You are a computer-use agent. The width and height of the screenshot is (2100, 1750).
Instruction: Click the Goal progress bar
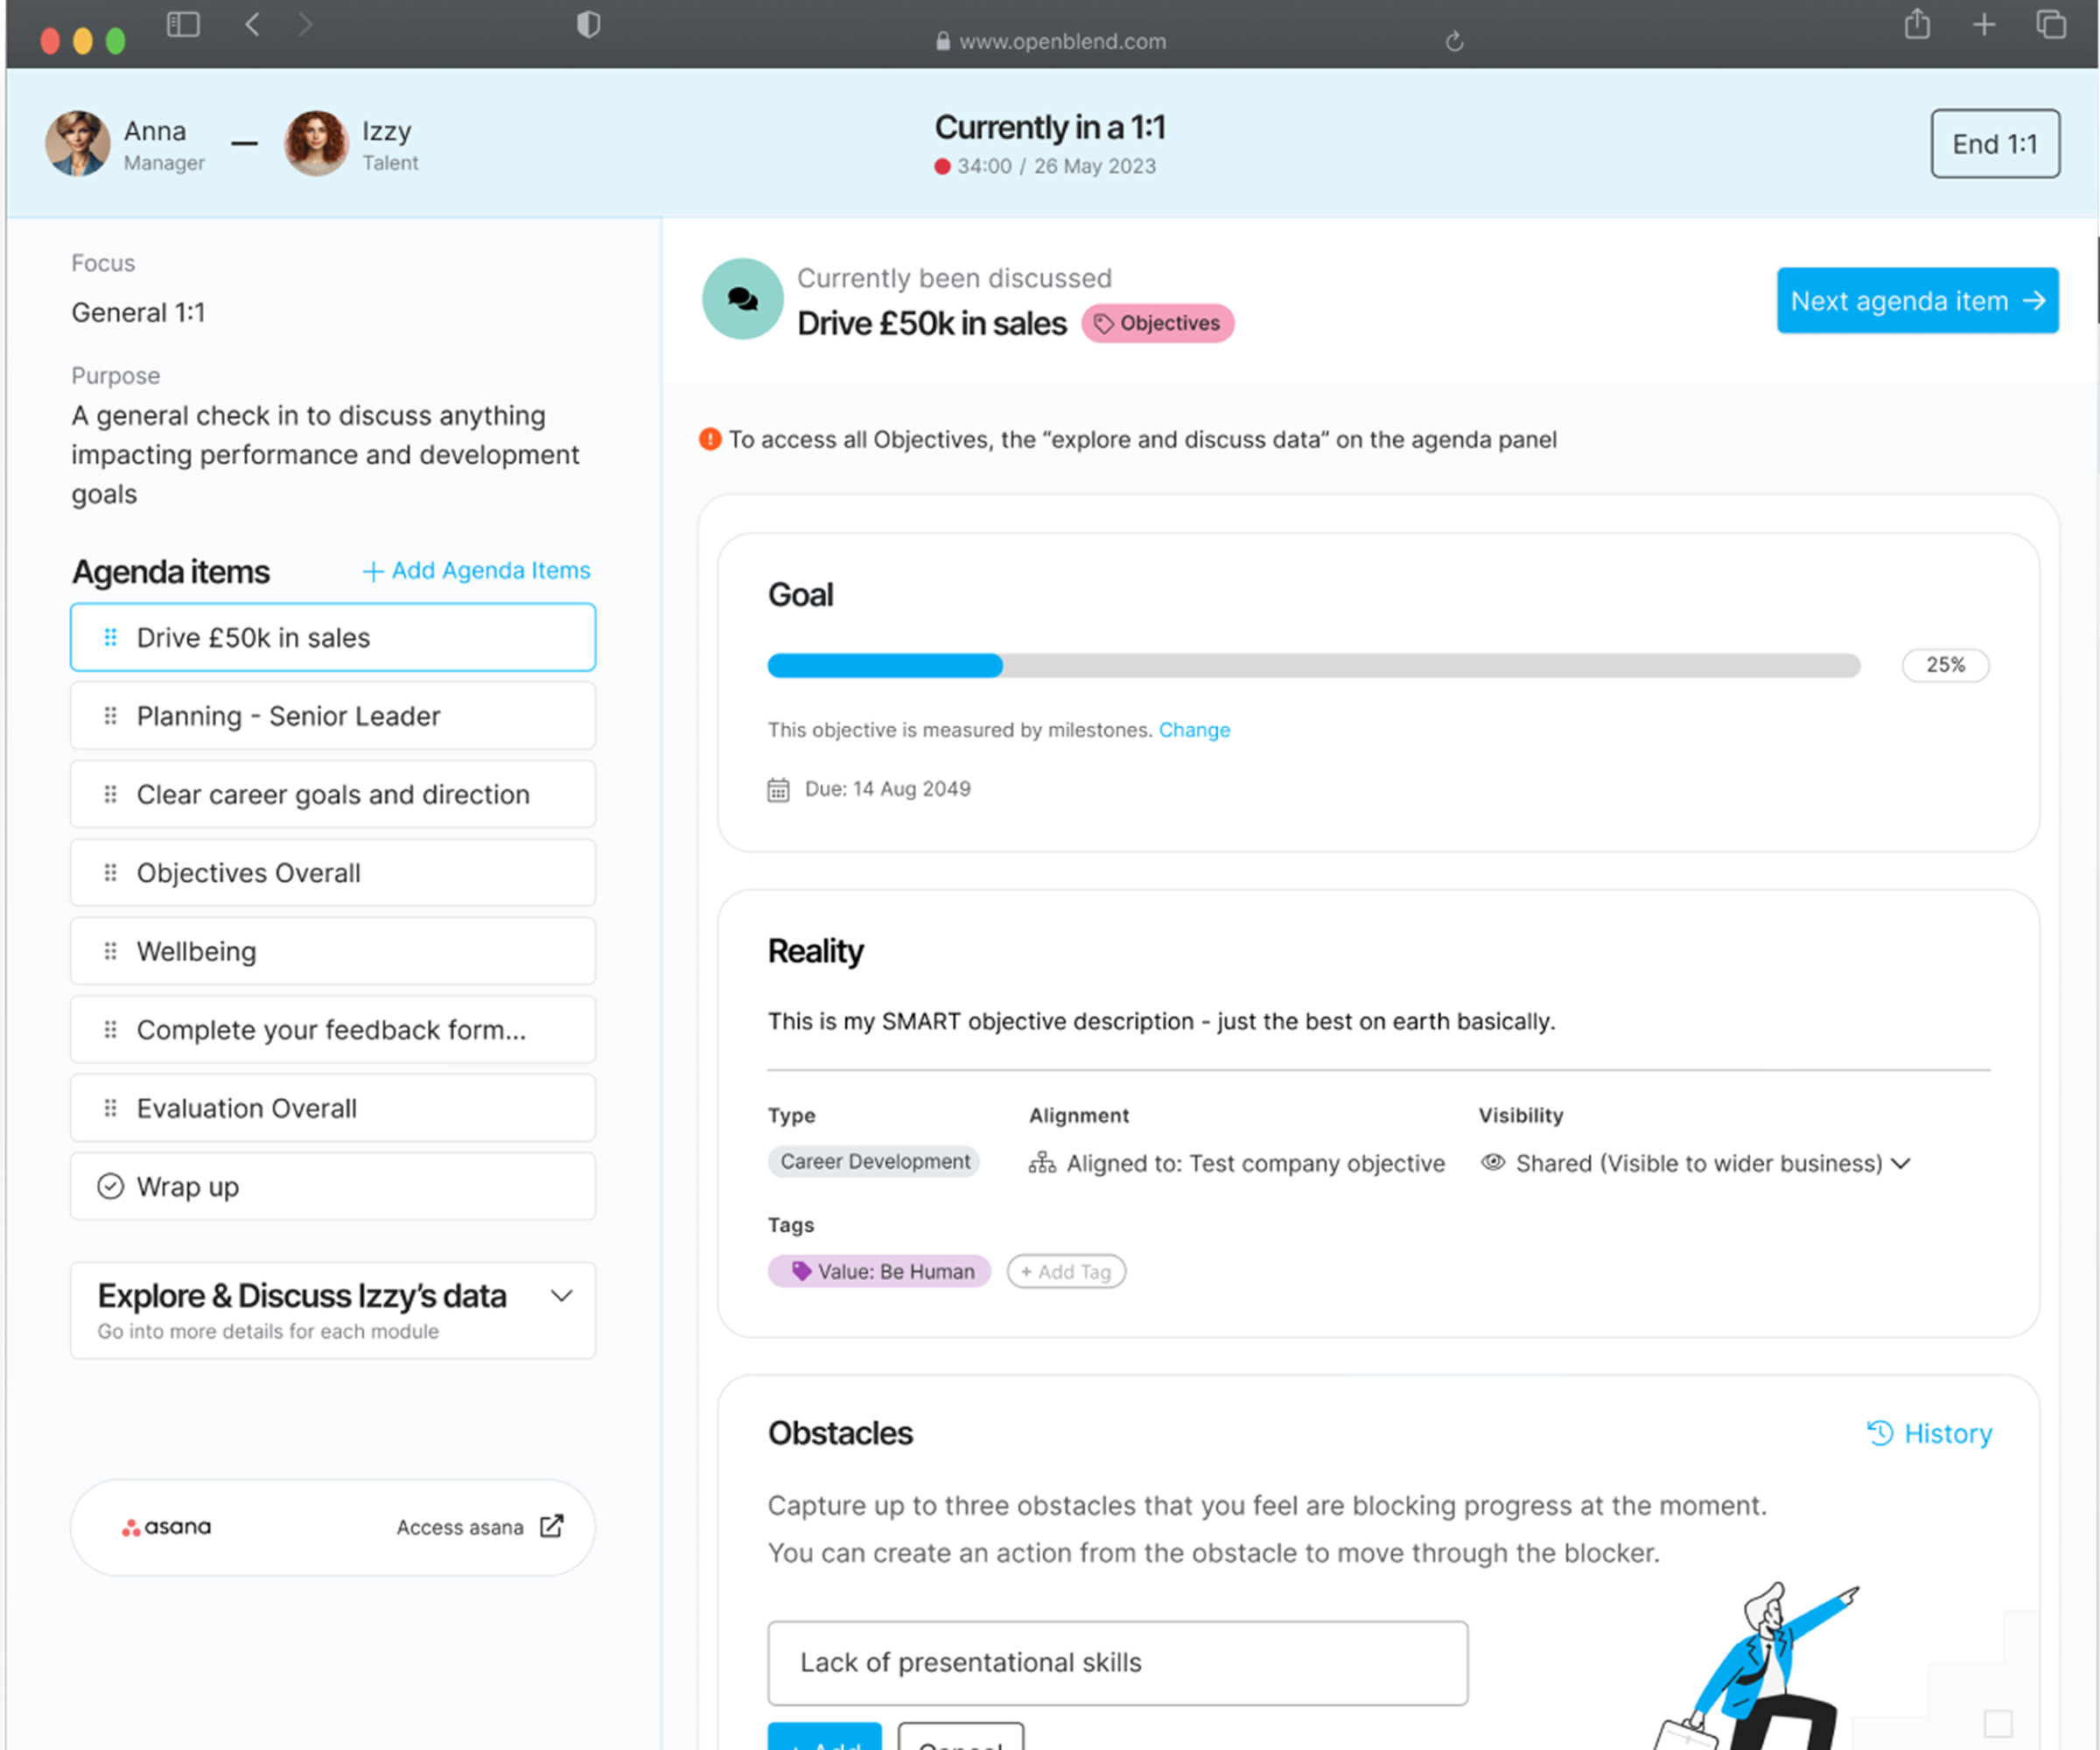[1313, 665]
